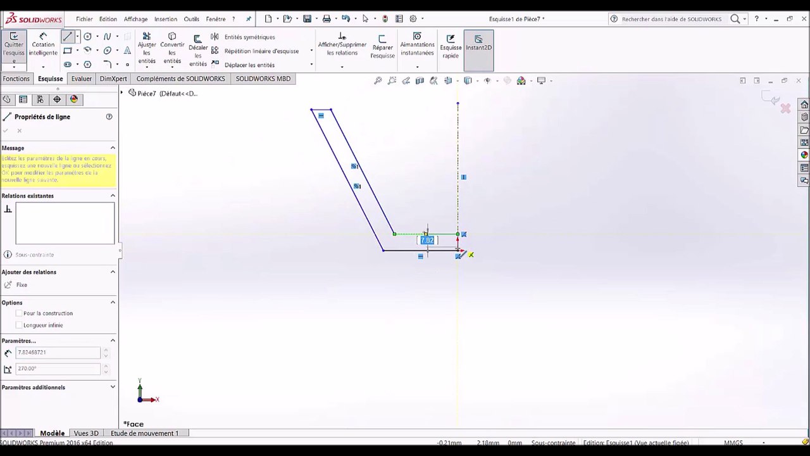Image resolution: width=810 pixels, height=456 pixels.
Task: Activate the Line sketch tool
Action: [x=68, y=37]
